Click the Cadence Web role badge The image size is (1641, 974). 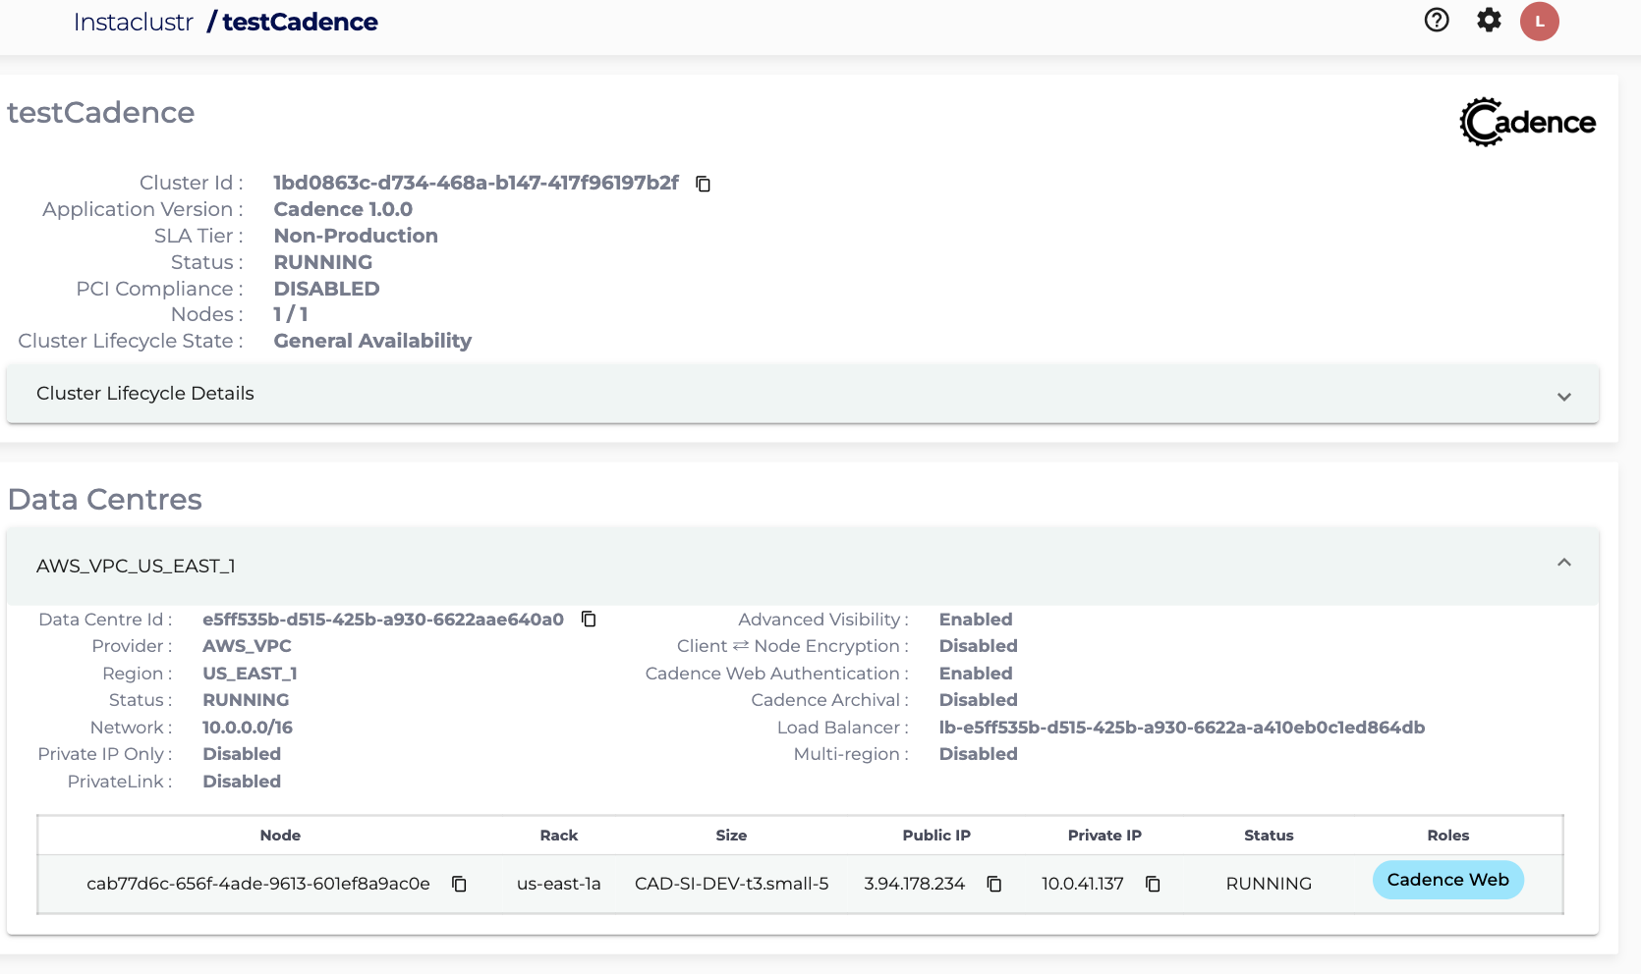1447,880
